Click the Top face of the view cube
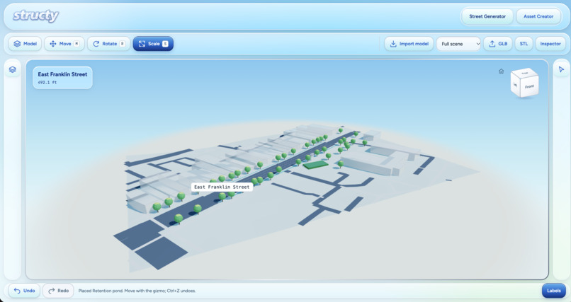571x302 pixels. pyautogui.click(x=525, y=73)
